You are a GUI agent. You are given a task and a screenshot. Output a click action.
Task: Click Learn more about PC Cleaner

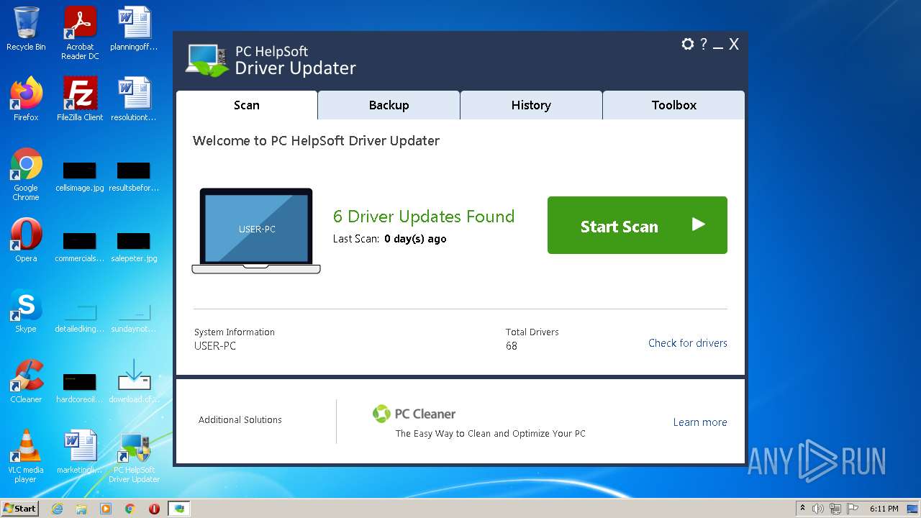click(x=700, y=422)
